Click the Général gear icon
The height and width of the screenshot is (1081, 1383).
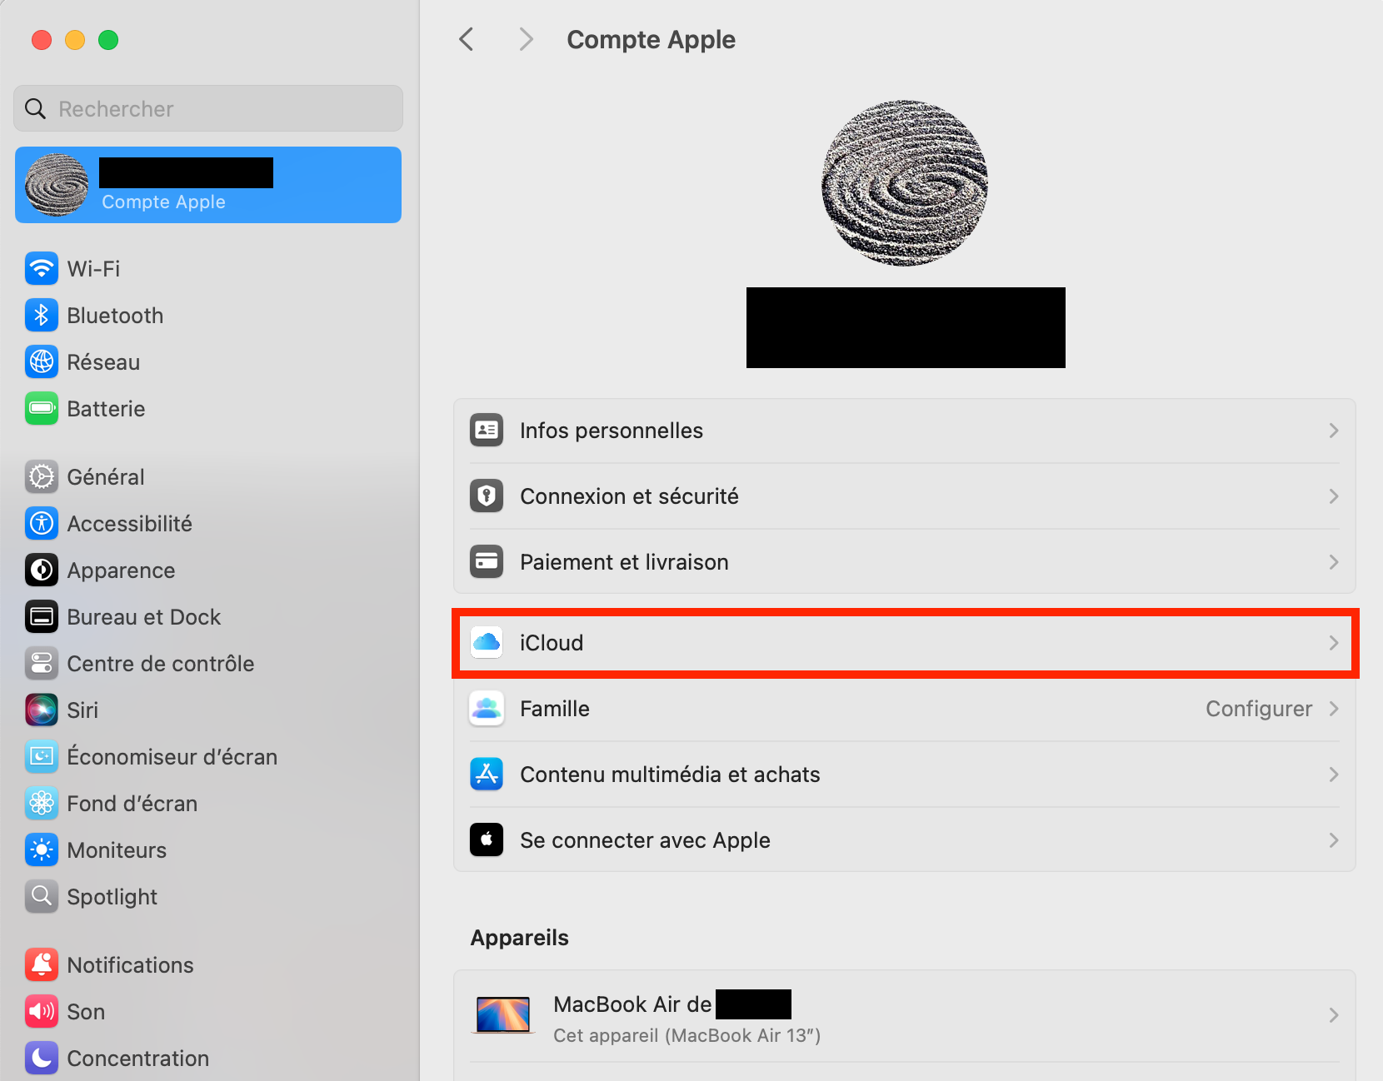click(x=42, y=476)
